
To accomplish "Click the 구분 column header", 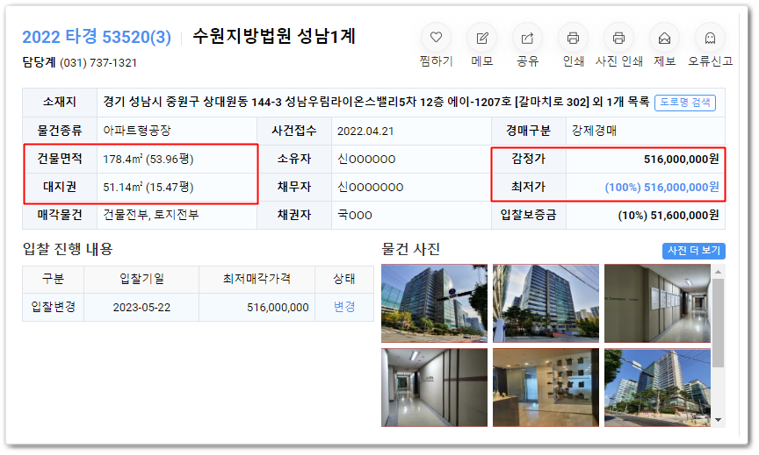I will [x=54, y=279].
